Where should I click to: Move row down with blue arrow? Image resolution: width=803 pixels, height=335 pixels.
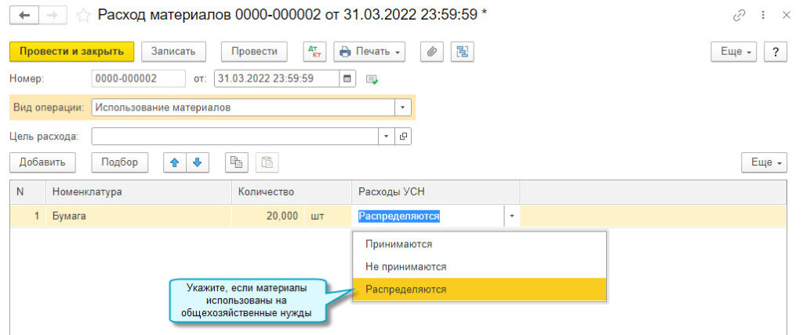pos(198,162)
